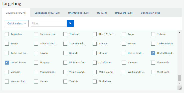
Task: Select the Wallis and Futuna checkbox
Action: [124, 72]
